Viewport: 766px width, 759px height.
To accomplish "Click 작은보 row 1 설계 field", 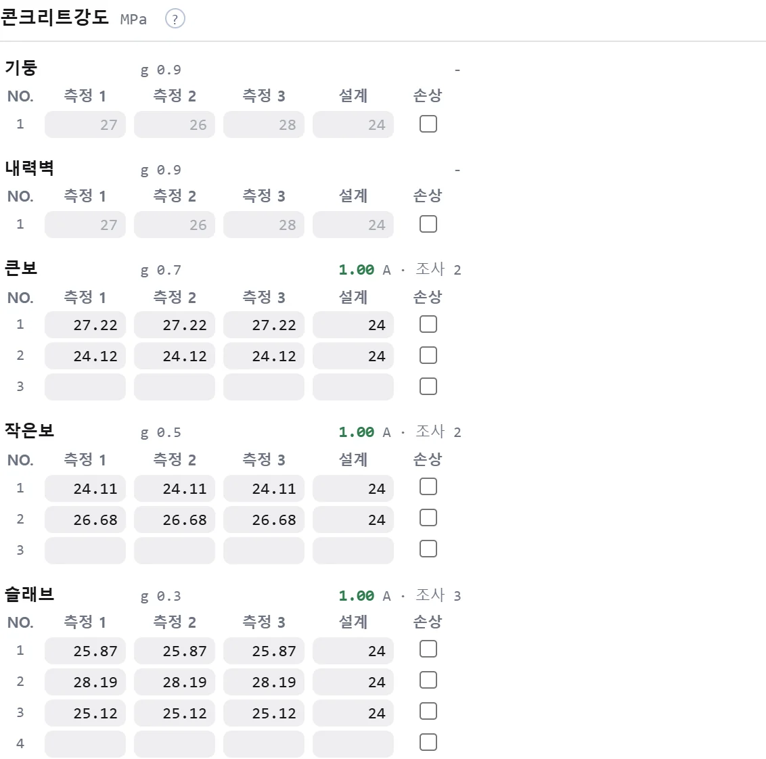I will [x=353, y=488].
